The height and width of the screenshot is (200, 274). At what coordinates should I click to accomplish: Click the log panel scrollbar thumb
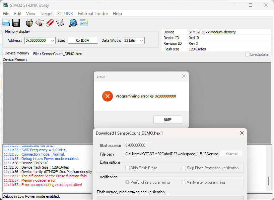point(269,181)
